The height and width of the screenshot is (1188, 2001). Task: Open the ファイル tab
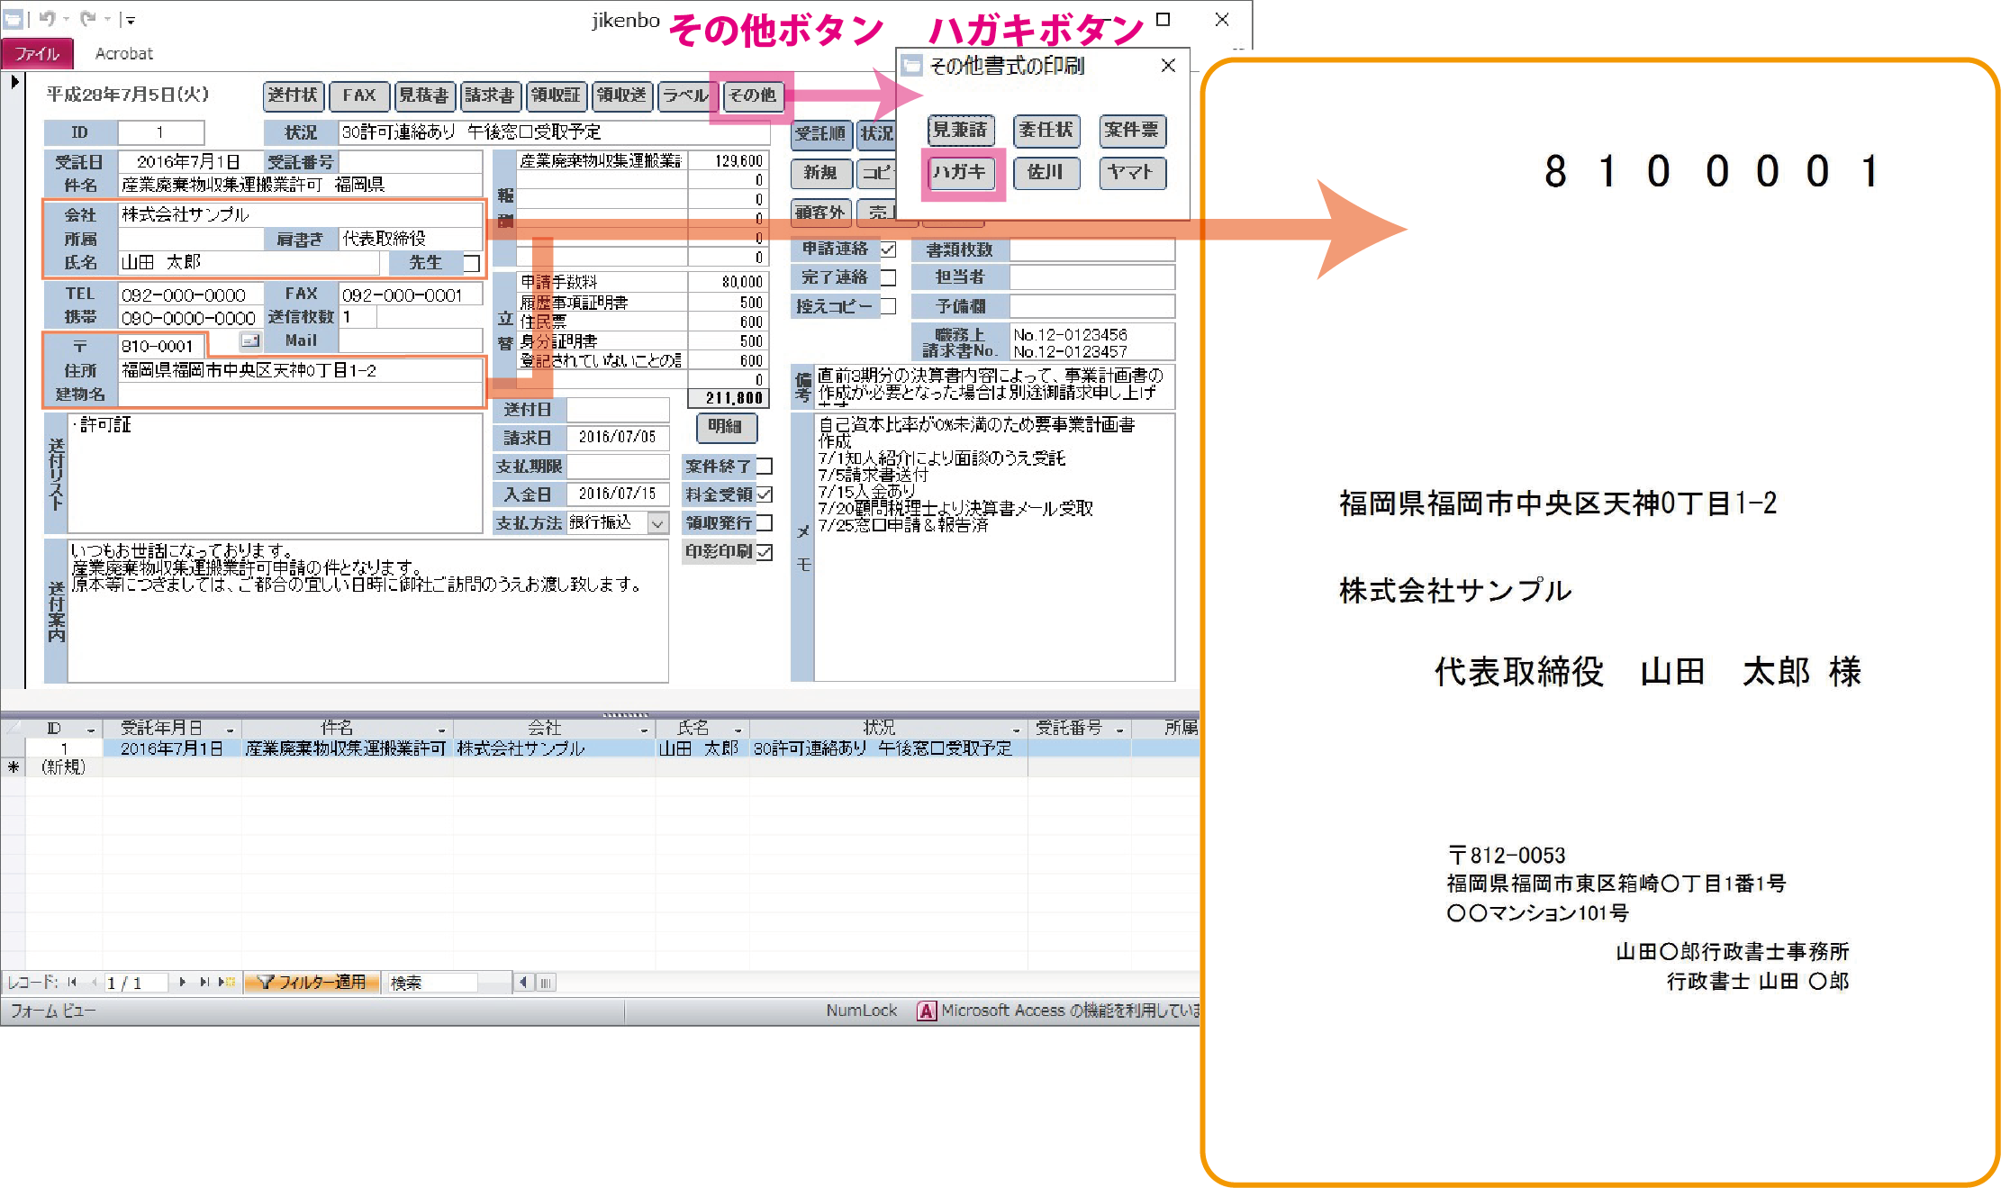[37, 54]
